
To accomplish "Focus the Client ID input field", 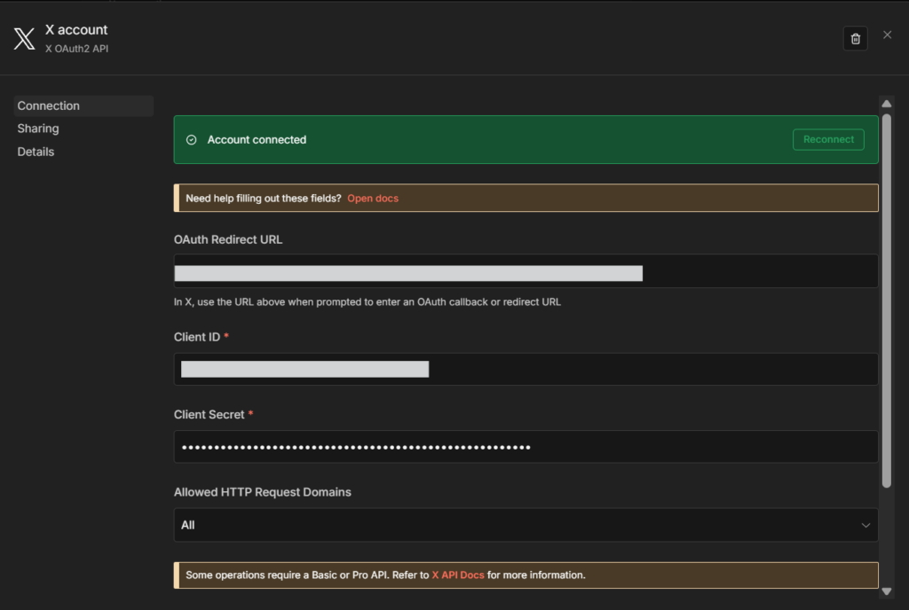I will pyautogui.click(x=526, y=369).
